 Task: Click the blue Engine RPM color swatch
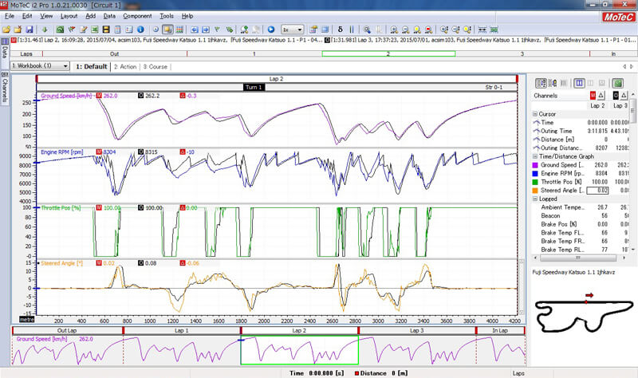tap(535, 173)
